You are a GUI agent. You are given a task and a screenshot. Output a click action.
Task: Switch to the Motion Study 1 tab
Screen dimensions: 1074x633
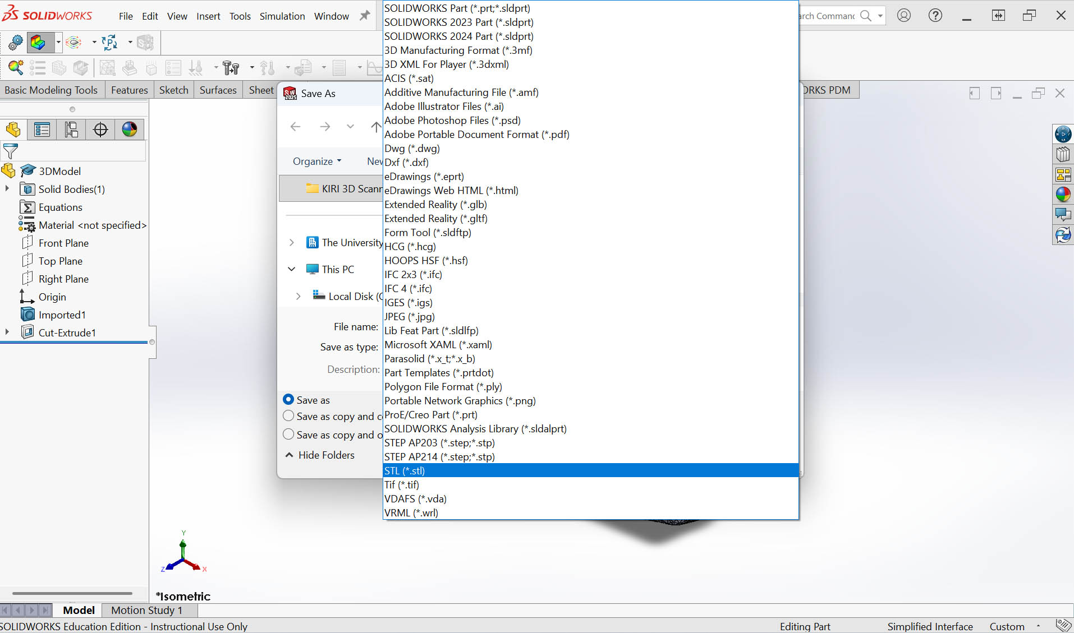pos(146,611)
